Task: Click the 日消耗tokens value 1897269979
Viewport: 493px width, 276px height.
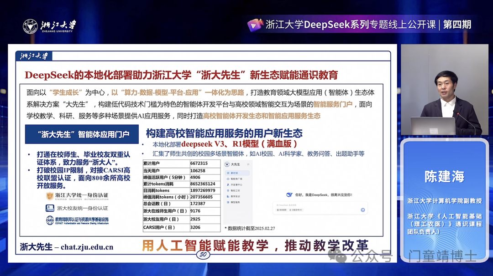Action: [x=203, y=190]
